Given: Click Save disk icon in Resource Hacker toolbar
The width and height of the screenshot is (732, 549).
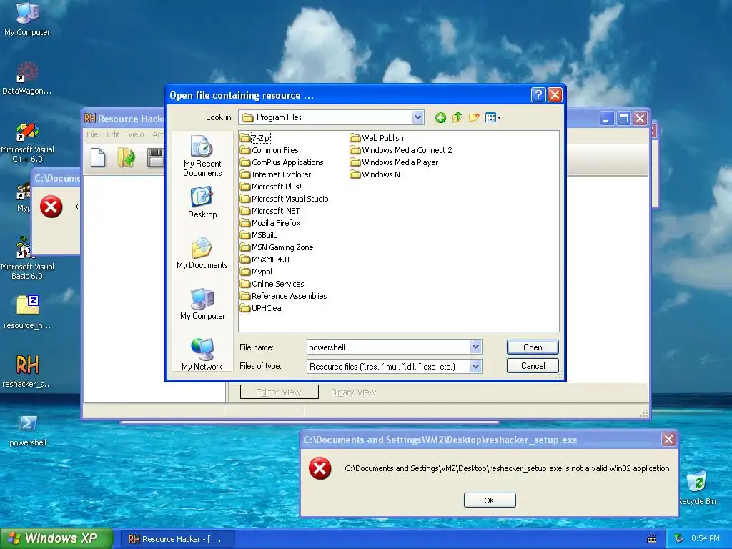Looking at the screenshot, I should point(155,157).
